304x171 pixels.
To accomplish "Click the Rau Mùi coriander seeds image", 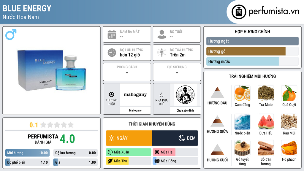I will 289,122.
